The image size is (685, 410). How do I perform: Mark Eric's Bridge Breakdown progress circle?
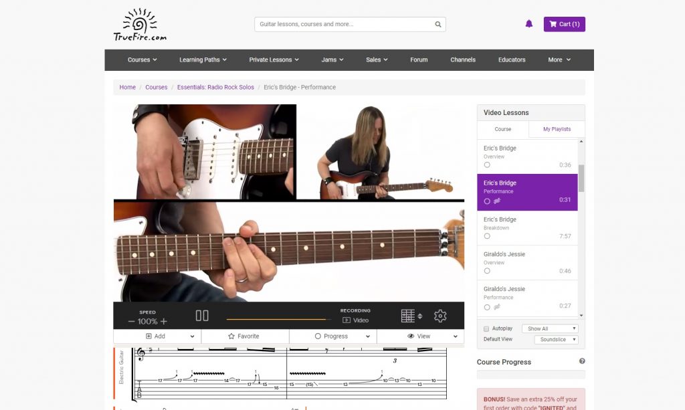pos(487,236)
